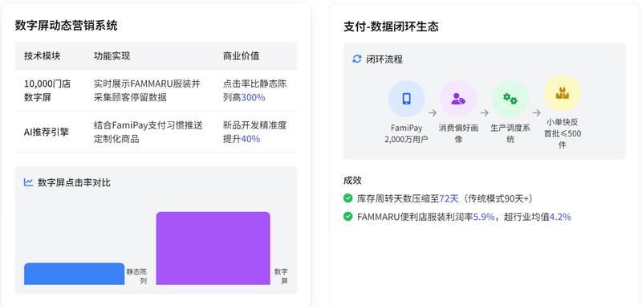This screenshot has height=306, width=642.
Task: Click the 商业价值 column header
Action: pos(241,55)
